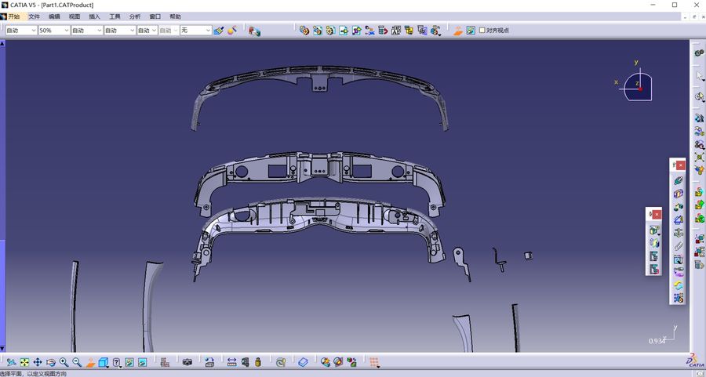This screenshot has height=377, width=706.
Task: Open the 文件 (File) menu
Action: pyautogui.click(x=35, y=16)
